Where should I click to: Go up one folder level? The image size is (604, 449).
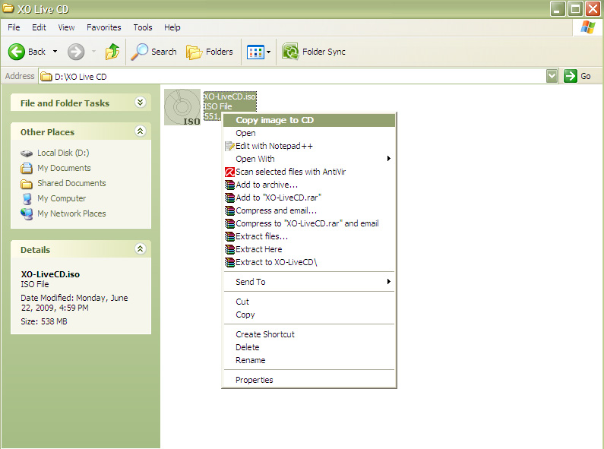pyautogui.click(x=112, y=52)
